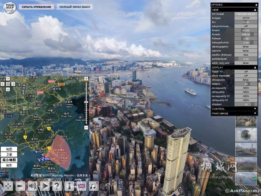
Task: Collapse the VIEW section
Action: click(x=255, y=10)
